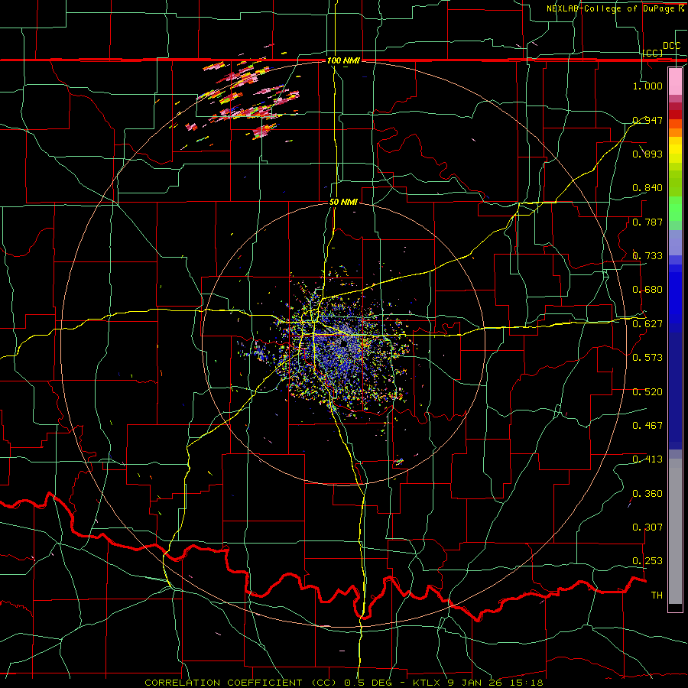
Task: Click the 0.307 scale value
Action: pos(647,527)
